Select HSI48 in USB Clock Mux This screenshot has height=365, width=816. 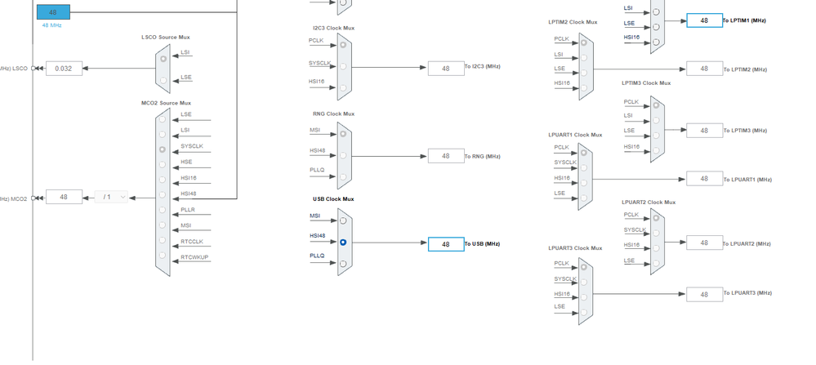(x=343, y=243)
